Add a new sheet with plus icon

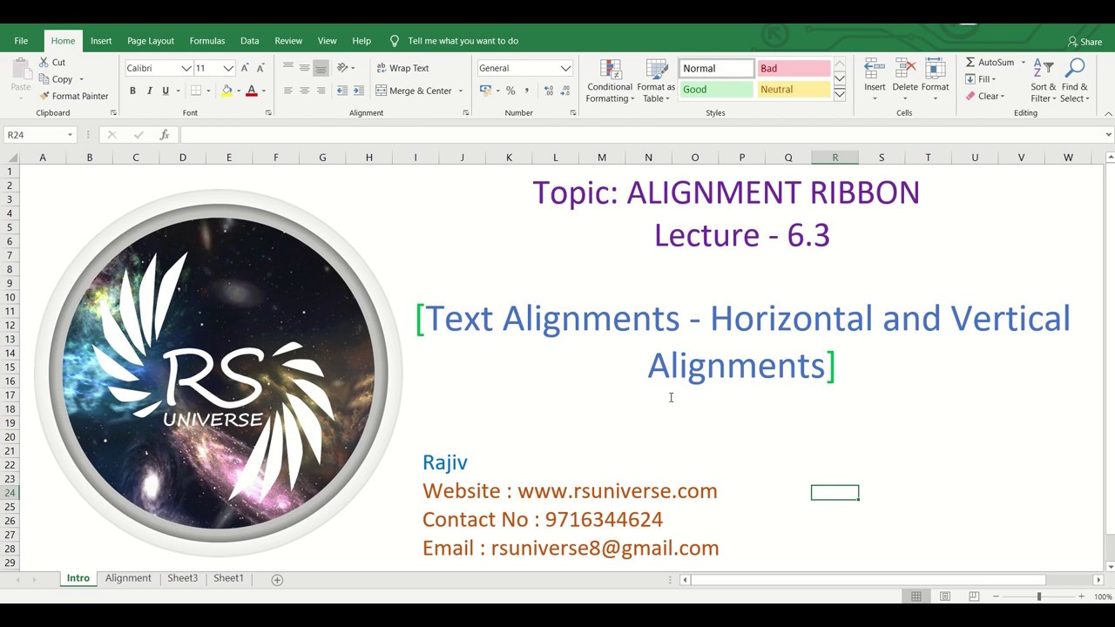pyautogui.click(x=277, y=579)
